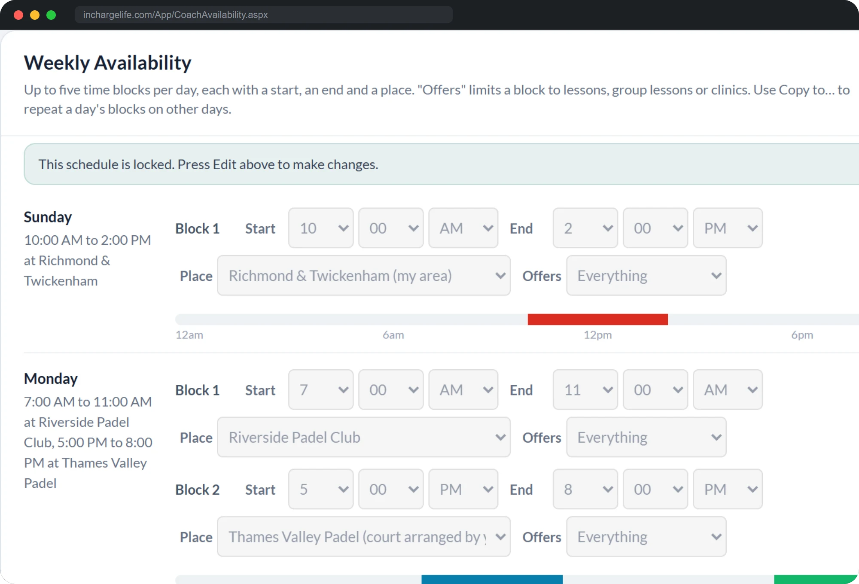This screenshot has width=859, height=584.
Task: Click the red Sunday availability bar segment
Action: [x=597, y=319]
